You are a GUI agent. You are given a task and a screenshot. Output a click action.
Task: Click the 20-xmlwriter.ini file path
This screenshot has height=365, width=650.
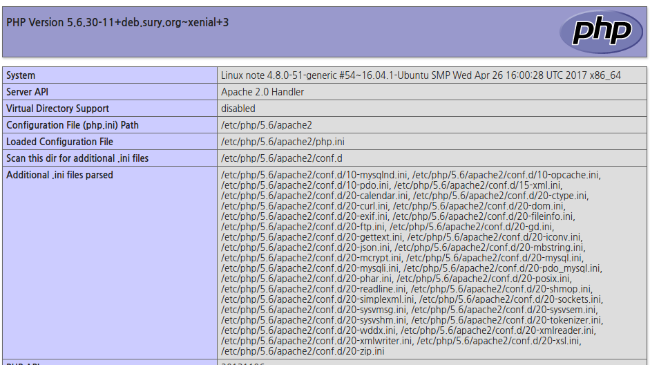(316, 341)
